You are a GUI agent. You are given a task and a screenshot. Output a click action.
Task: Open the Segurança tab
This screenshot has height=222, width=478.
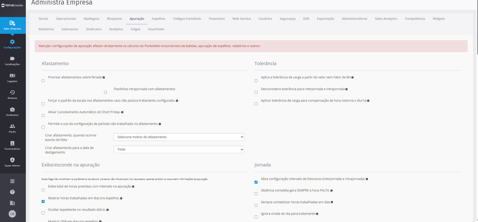point(287,19)
